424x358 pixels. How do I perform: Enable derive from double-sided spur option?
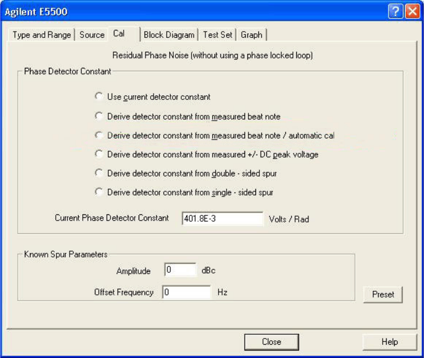click(99, 173)
